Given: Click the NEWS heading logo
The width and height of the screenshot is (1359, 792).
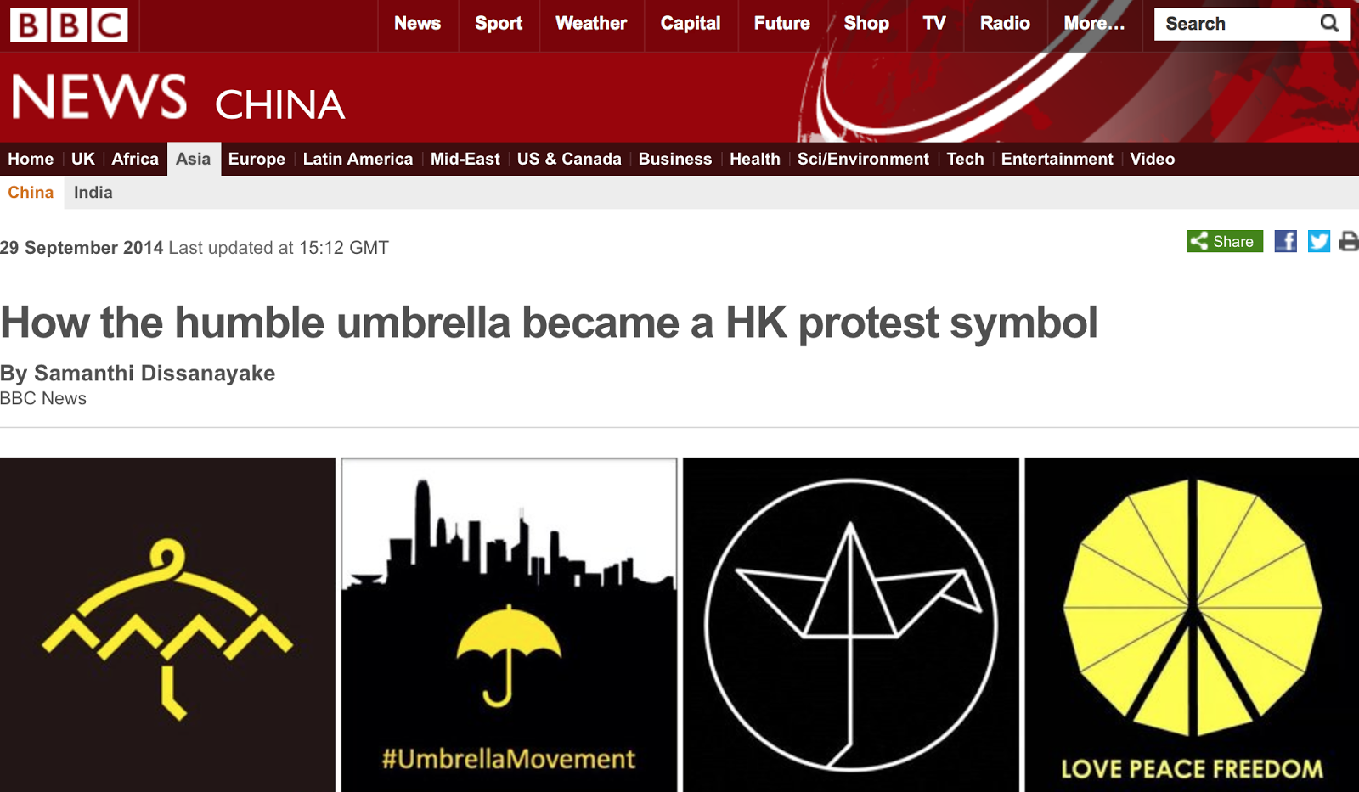Looking at the screenshot, I should click(99, 97).
